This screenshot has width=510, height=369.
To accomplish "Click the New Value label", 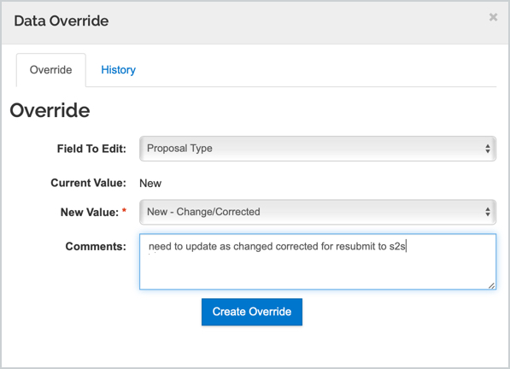I will click(90, 213).
